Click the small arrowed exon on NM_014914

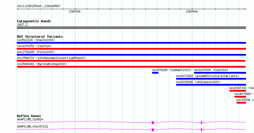(x=202, y=123)
